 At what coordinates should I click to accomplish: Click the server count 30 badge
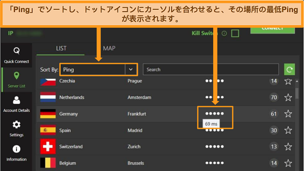pyautogui.click(x=274, y=130)
